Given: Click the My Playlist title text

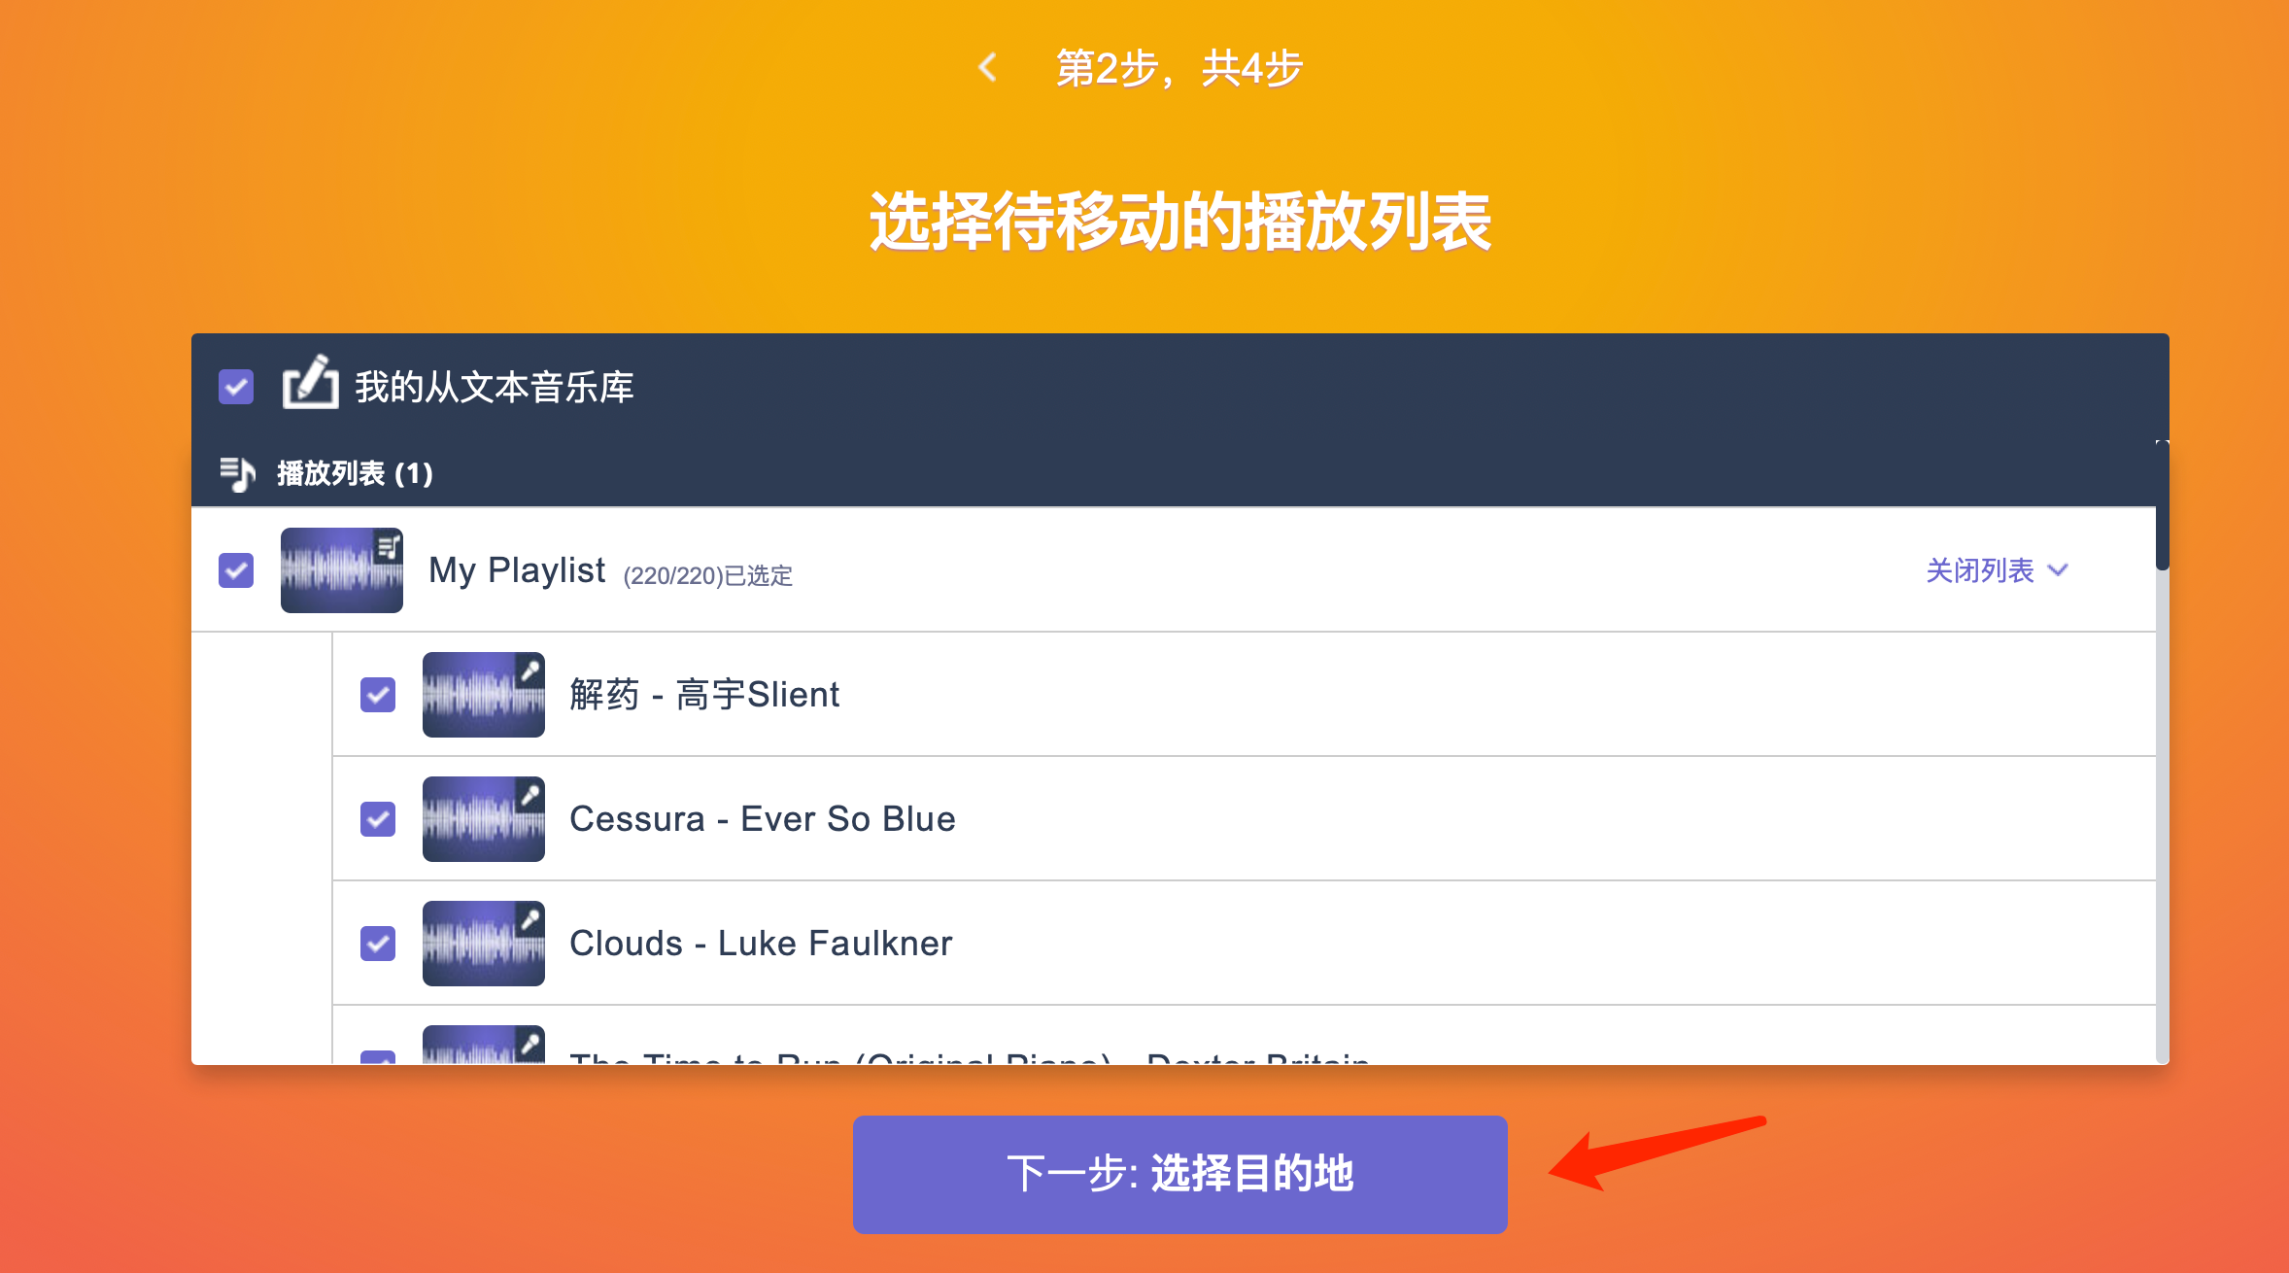Looking at the screenshot, I should pos(517,570).
